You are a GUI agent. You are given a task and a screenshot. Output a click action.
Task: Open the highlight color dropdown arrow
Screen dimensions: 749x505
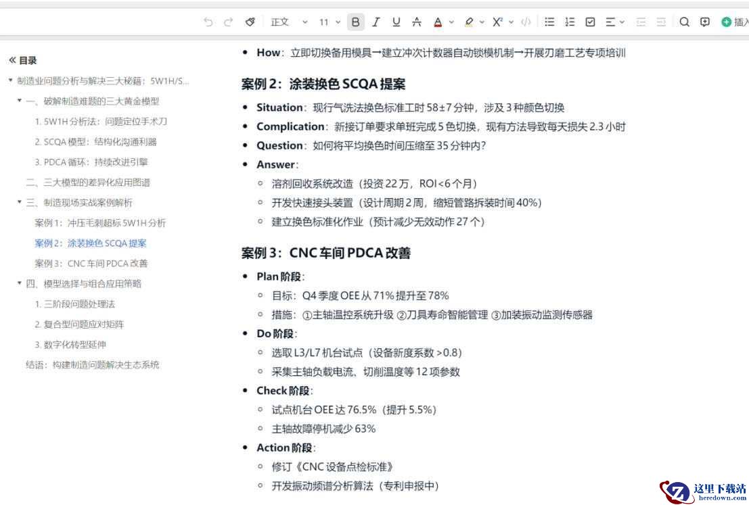click(482, 22)
